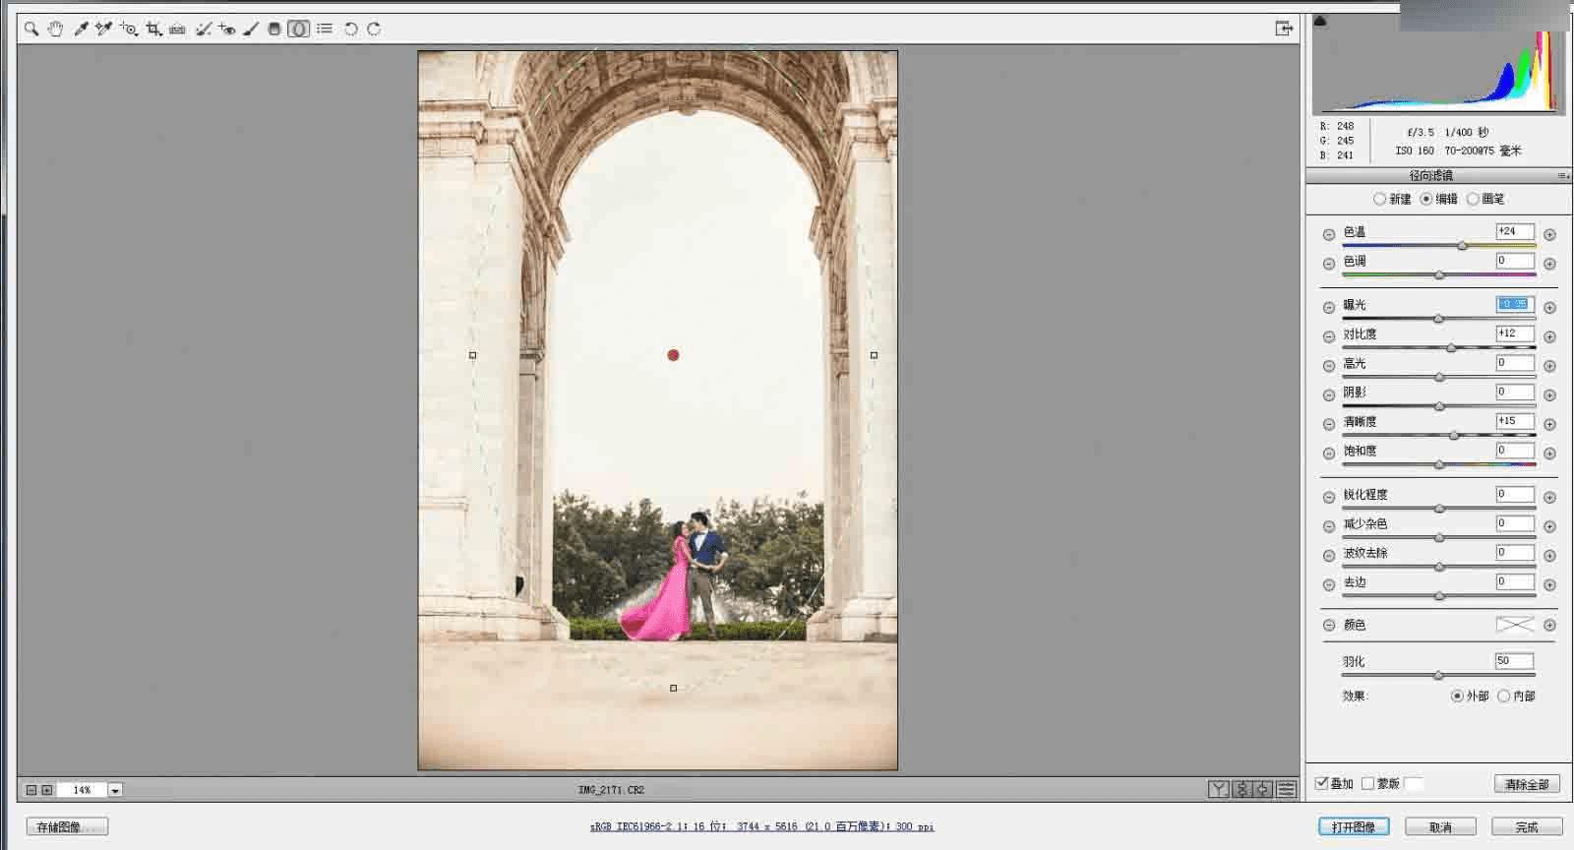
Task: Set effect to 内部 radio option
Action: pos(1503,696)
